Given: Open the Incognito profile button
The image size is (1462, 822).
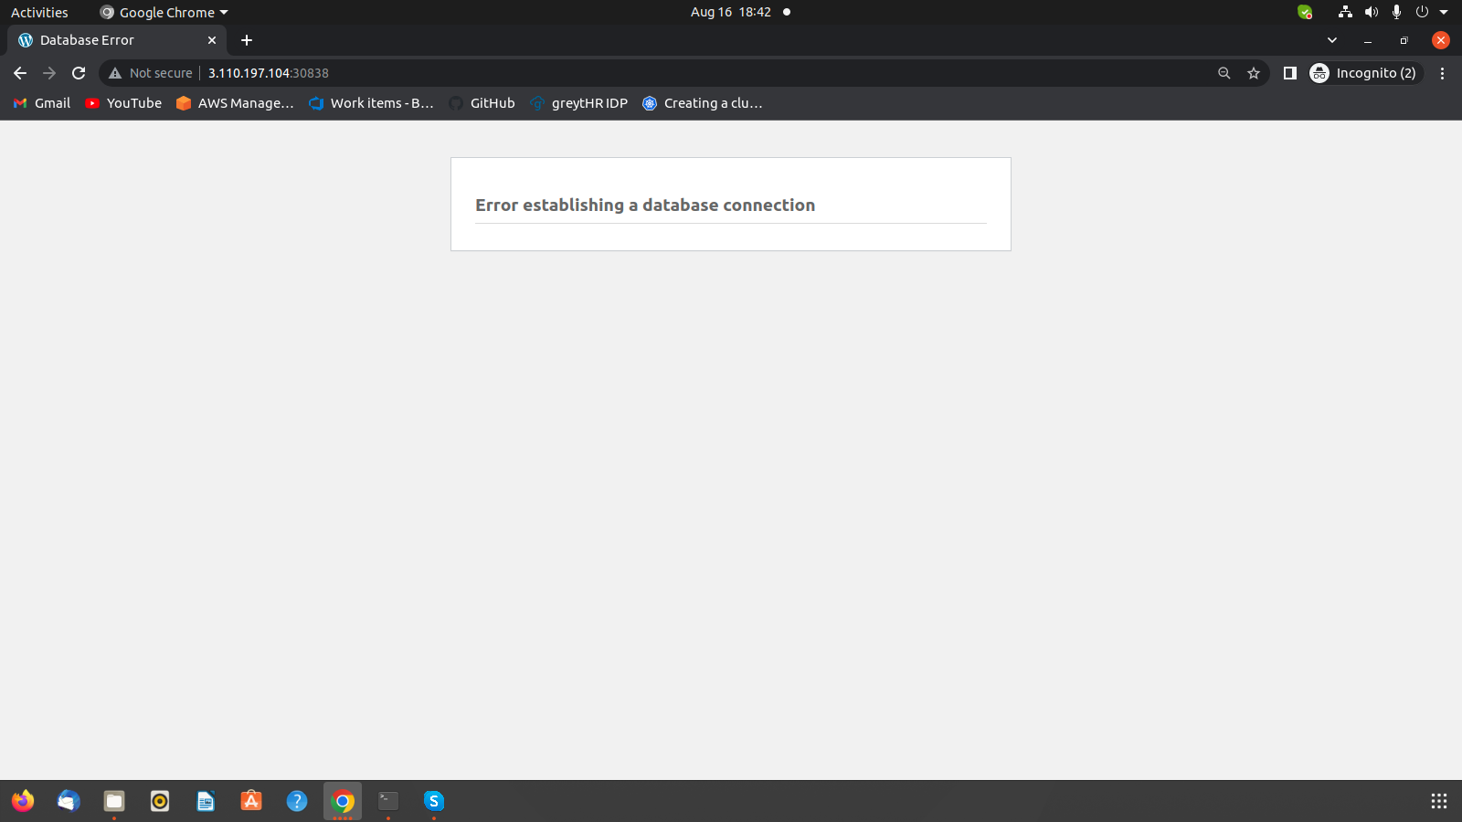Looking at the screenshot, I should pos(1364,73).
